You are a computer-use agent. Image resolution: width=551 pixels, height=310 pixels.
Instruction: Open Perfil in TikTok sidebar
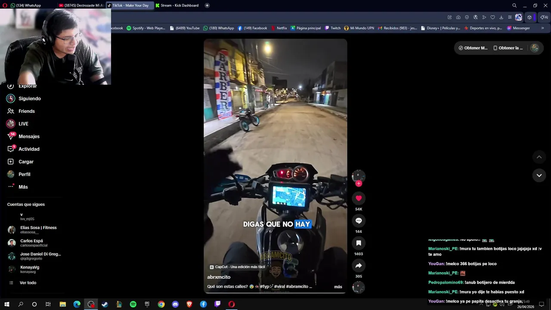[24, 174]
